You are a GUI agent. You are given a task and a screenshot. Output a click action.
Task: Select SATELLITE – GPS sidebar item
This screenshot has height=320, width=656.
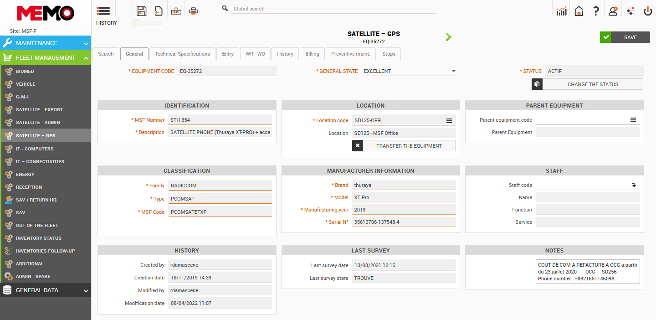coord(46,135)
